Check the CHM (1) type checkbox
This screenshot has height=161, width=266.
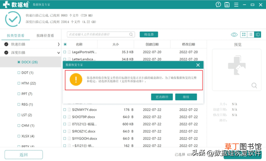(x=19, y=125)
